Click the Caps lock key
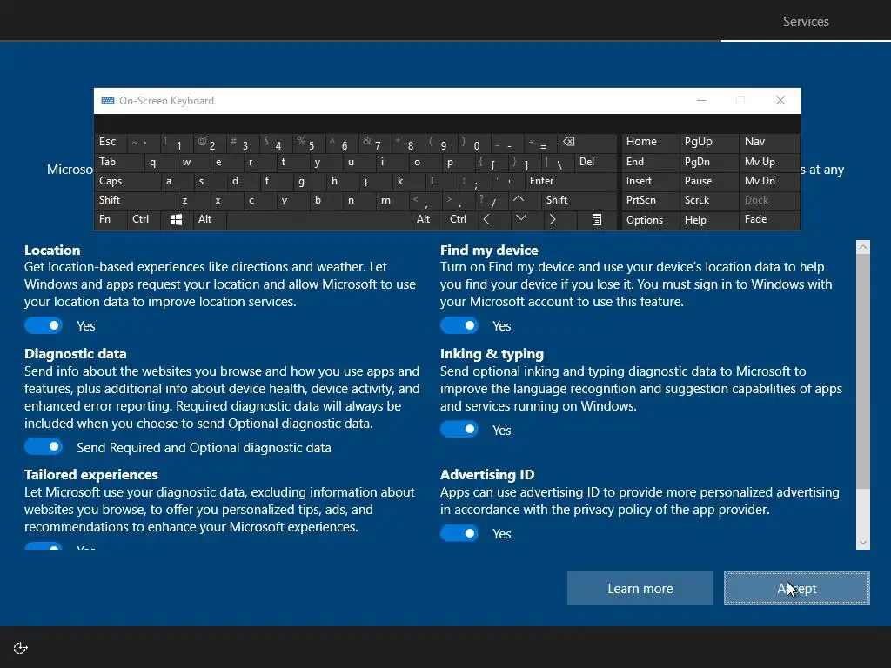The width and height of the screenshot is (891, 668). (x=127, y=181)
